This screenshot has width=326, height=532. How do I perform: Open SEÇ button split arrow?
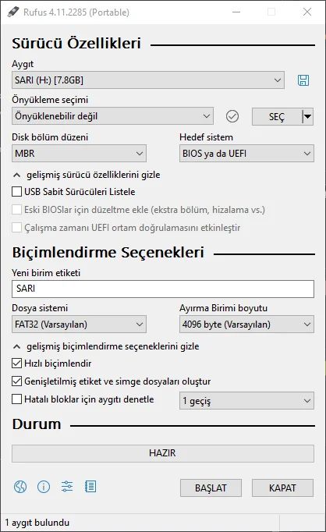point(308,117)
